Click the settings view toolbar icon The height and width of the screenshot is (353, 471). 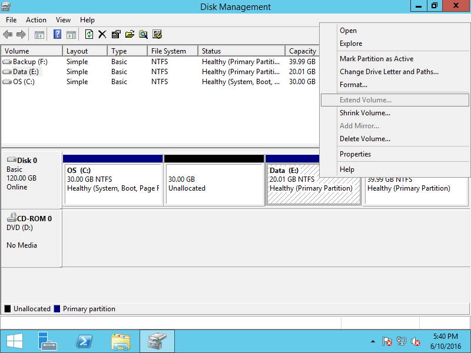point(157,35)
